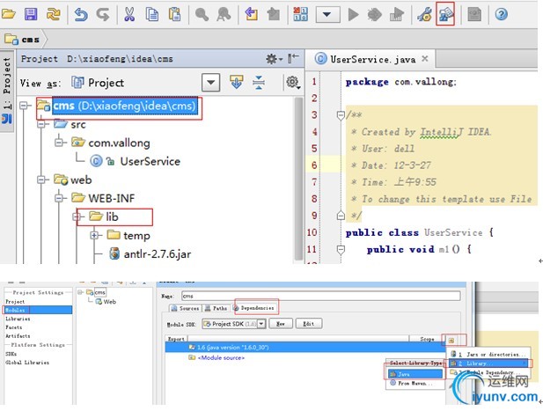Open the Project panel gear settings menu
543x411 pixels.
(274, 59)
